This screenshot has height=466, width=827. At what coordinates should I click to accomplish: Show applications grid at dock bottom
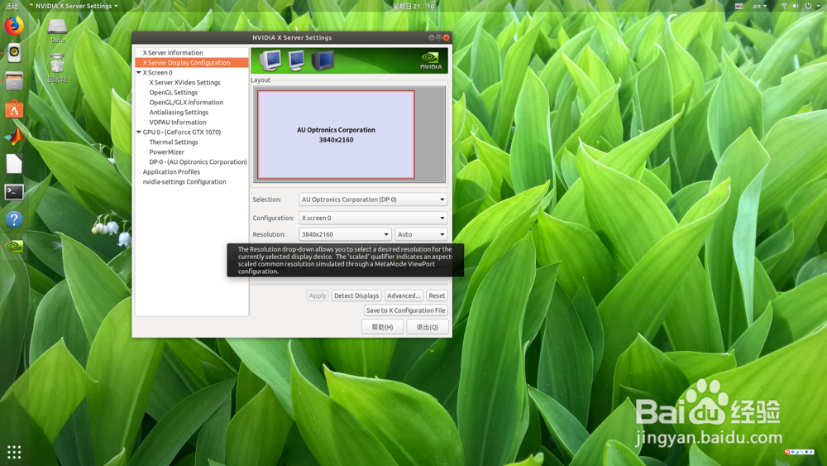[x=14, y=452]
